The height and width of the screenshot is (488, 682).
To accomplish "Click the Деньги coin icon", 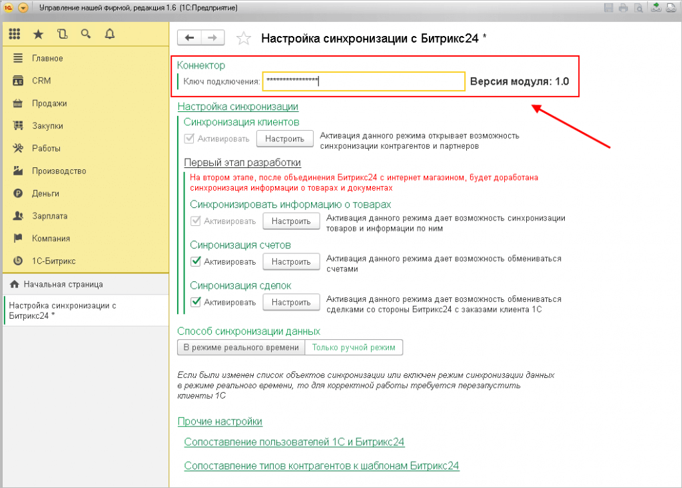I will (x=18, y=193).
